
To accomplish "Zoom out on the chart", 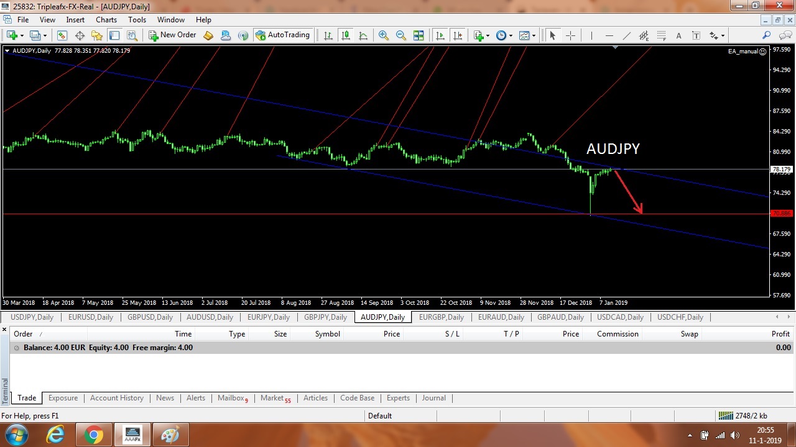I will (401, 35).
